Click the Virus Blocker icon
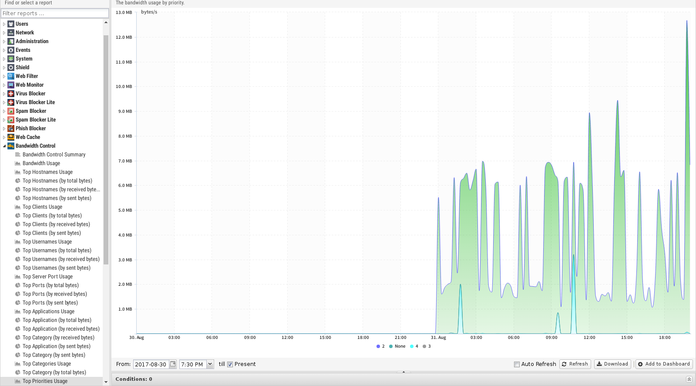 tap(11, 94)
